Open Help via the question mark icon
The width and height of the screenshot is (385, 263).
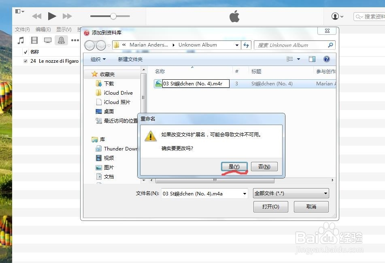tap(326, 59)
